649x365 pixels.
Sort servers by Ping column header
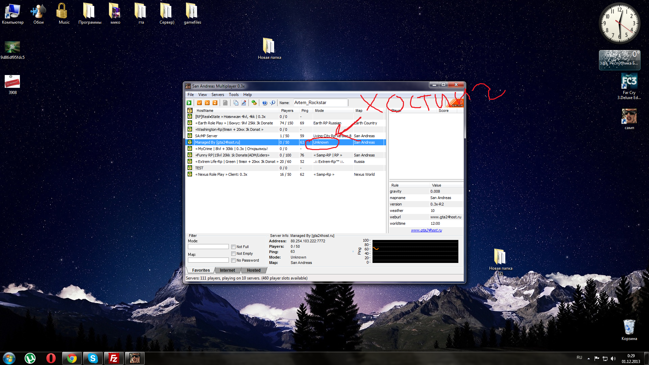(x=306, y=111)
